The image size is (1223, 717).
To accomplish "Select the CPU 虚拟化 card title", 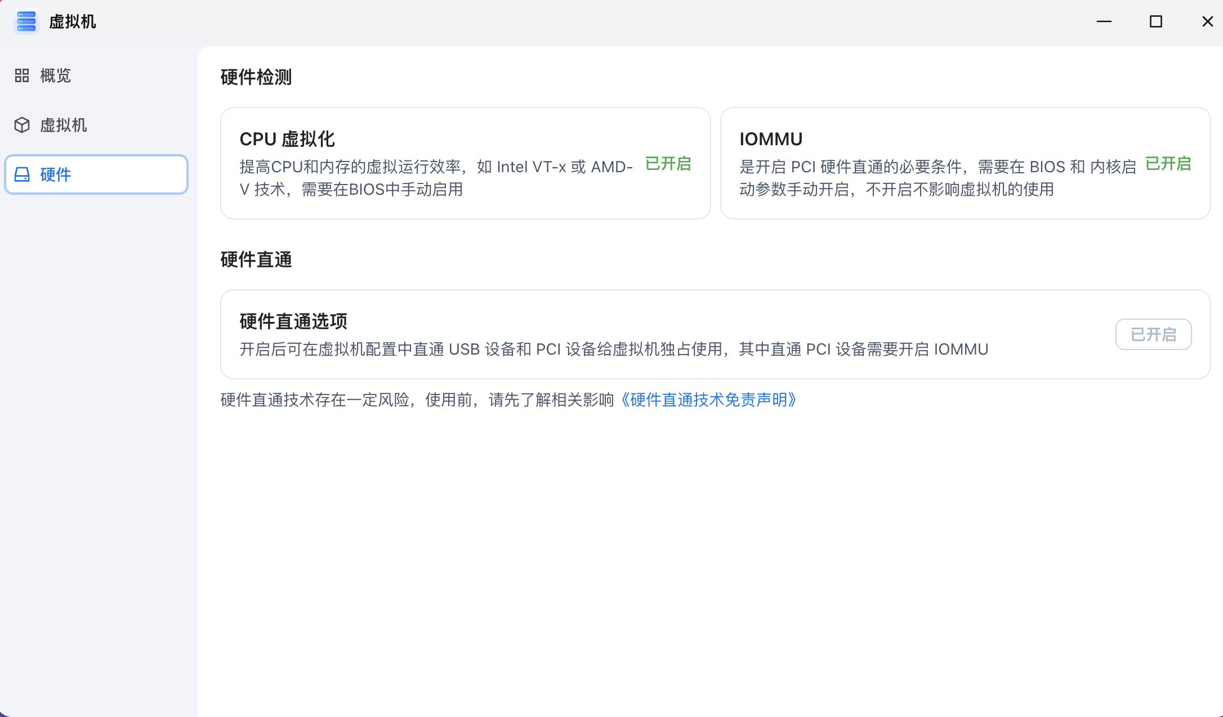I will point(287,139).
